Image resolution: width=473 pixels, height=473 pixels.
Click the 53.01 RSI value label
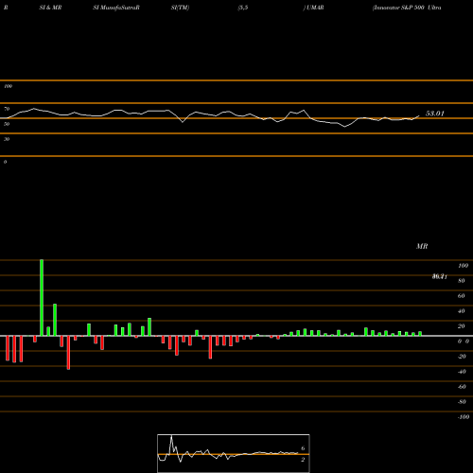coord(435,114)
